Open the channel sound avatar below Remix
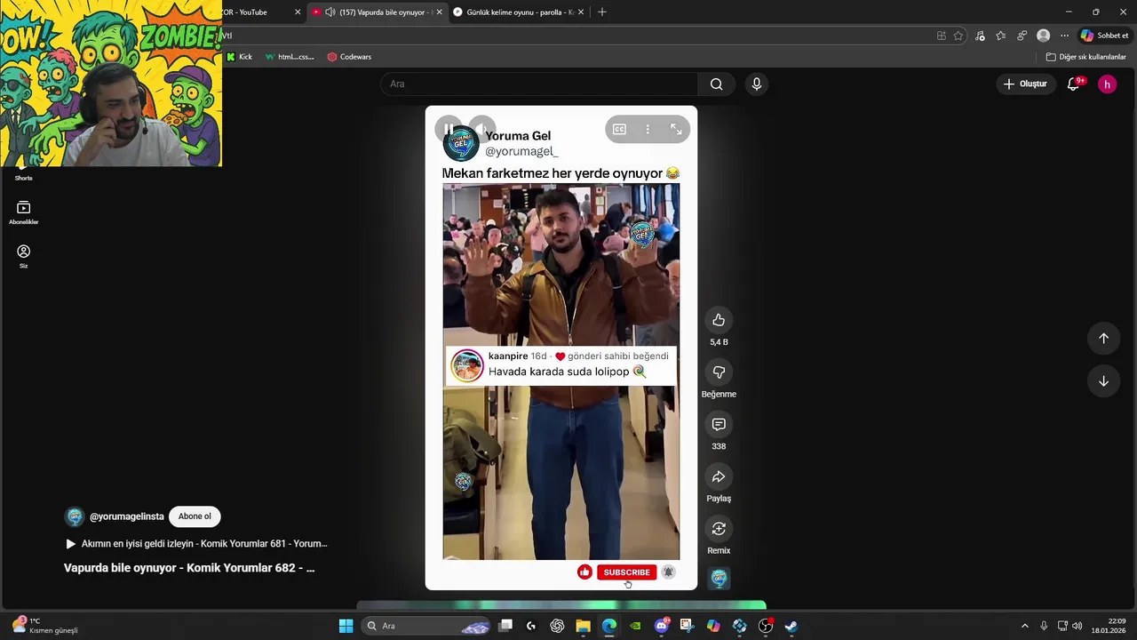This screenshot has height=640, width=1137. pos(719,579)
